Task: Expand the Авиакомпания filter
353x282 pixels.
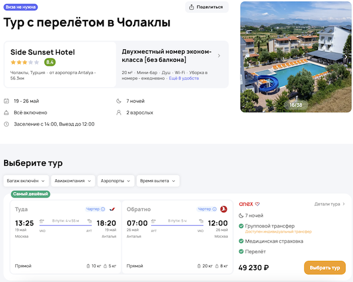Action: tap(73, 181)
